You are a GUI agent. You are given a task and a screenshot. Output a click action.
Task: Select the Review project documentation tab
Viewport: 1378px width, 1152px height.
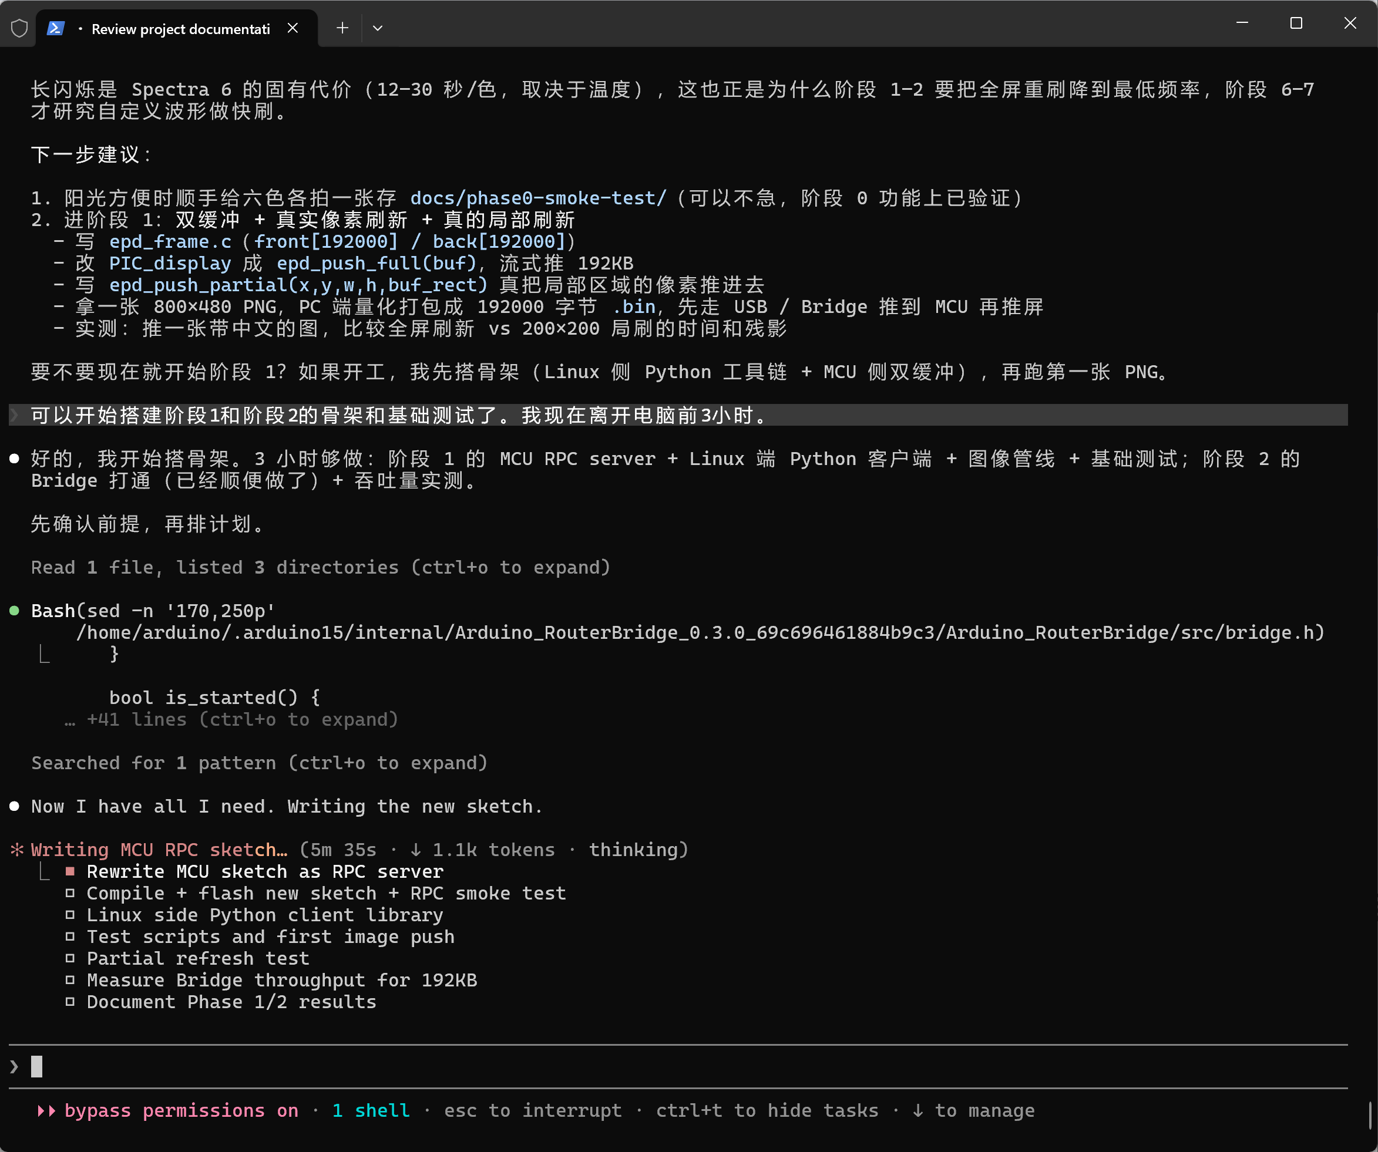[x=177, y=29]
